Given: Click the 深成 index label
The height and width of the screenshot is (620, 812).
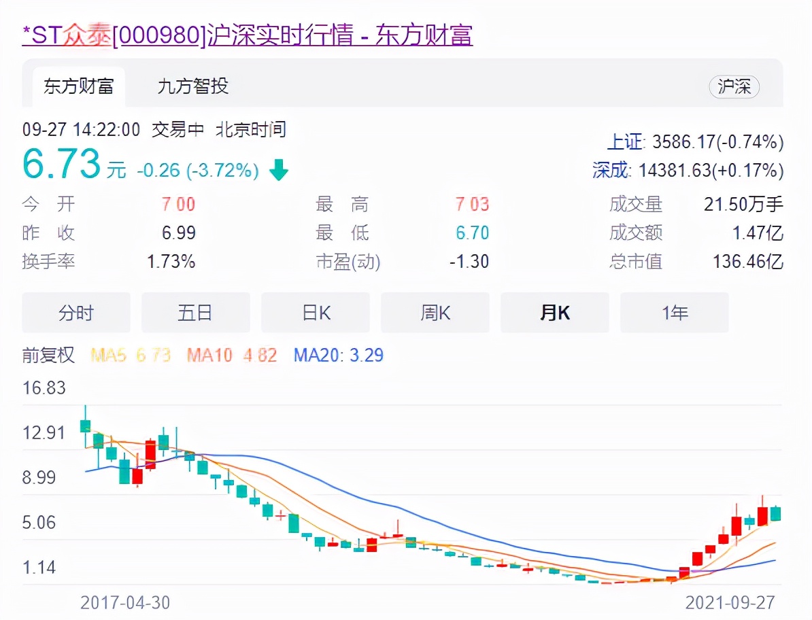Looking at the screenshot, I should pyautogui.click(x=611, y=170).
